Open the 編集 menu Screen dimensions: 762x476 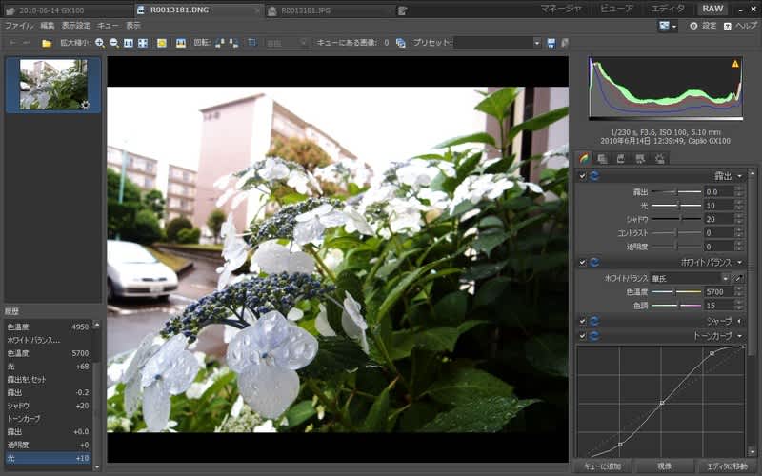pyautogui.click(x=47, y=26)
